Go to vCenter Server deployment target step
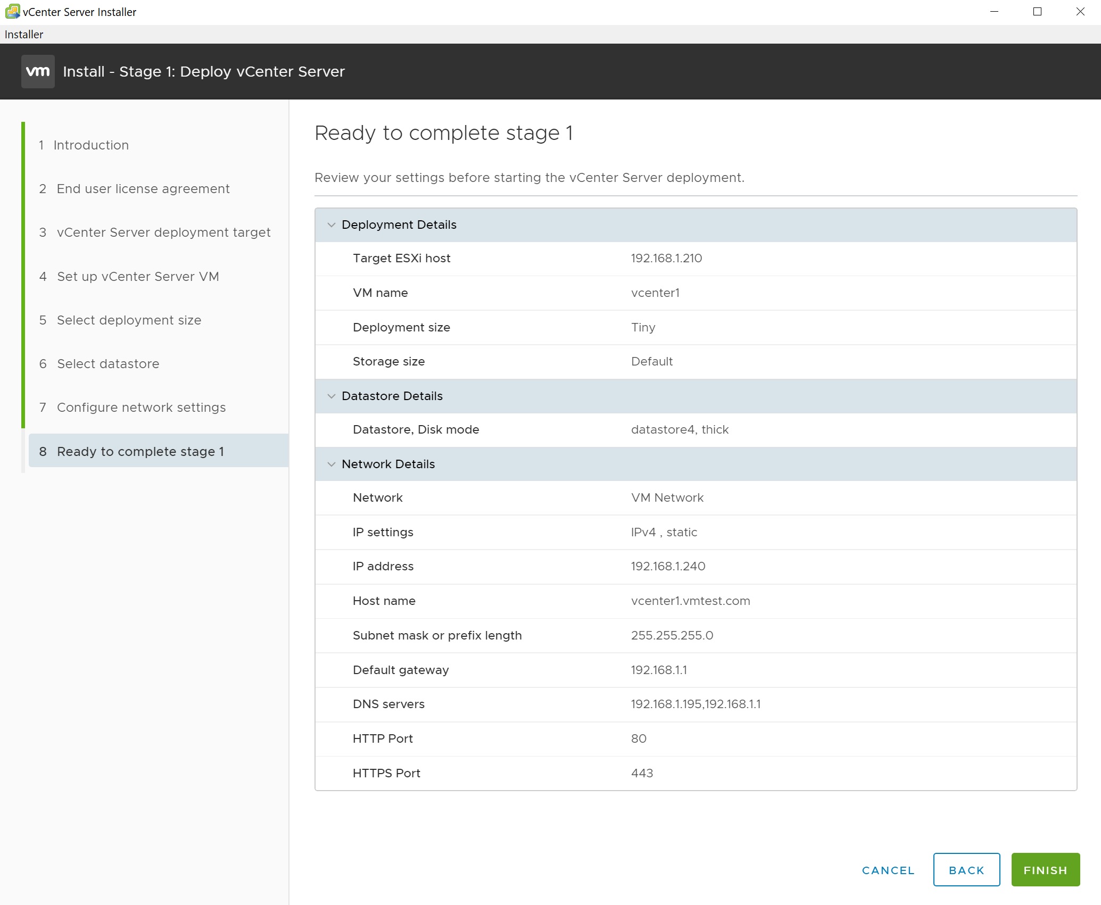The width and height of the screenshot is (1101, 905). pyautogui.click(x=163, y=233)
